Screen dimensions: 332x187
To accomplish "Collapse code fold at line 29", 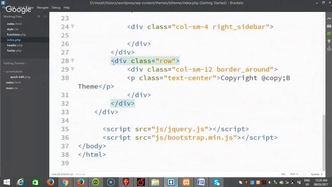I will click(73, 69).
